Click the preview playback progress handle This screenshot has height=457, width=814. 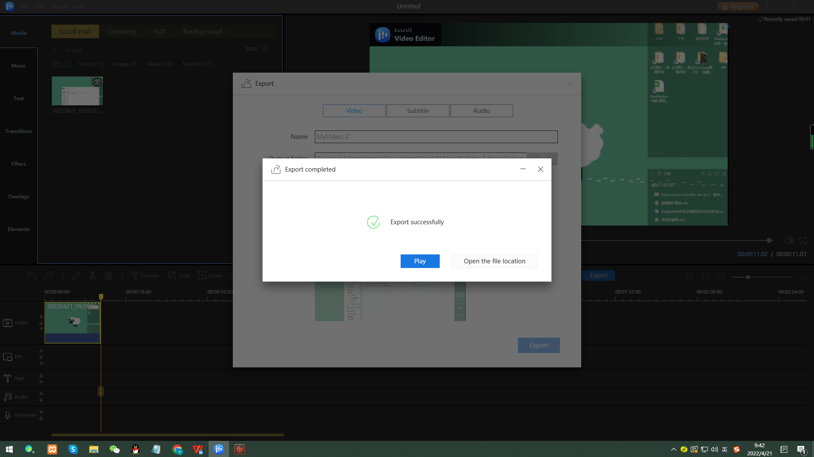(769, 240)
